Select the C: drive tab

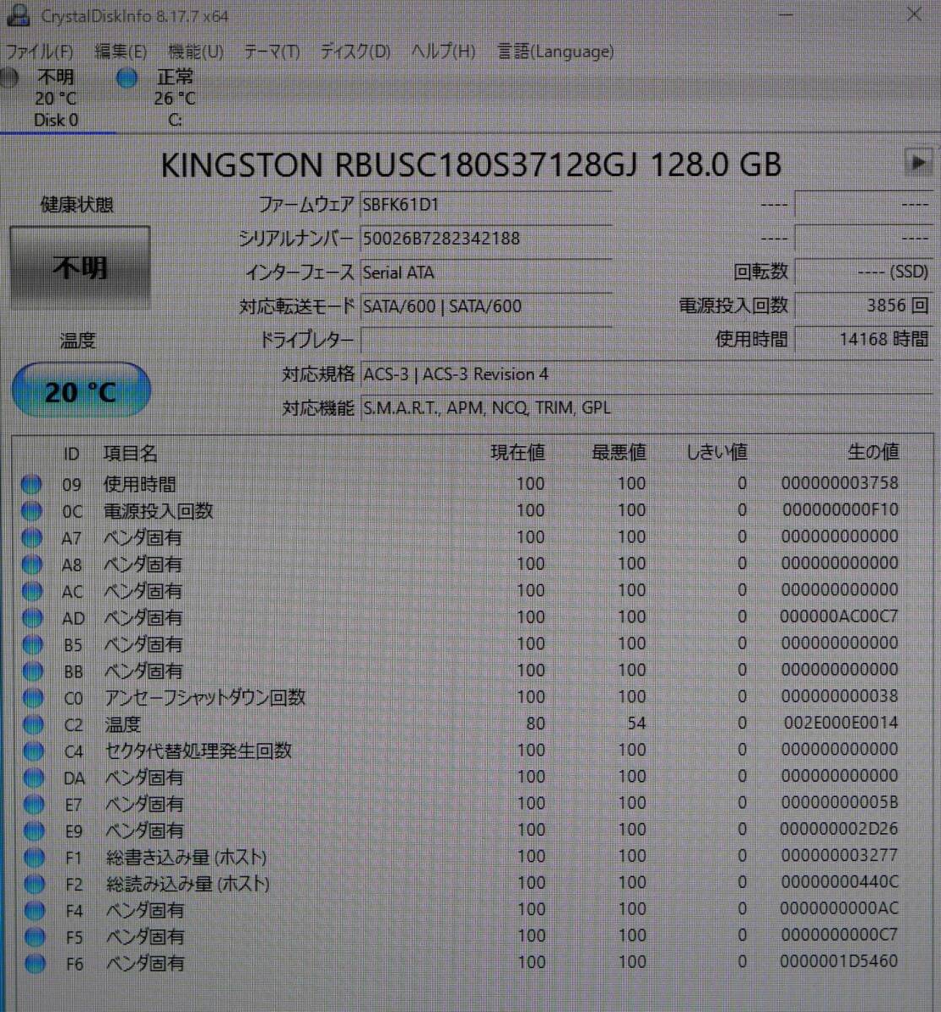(175, 98)
